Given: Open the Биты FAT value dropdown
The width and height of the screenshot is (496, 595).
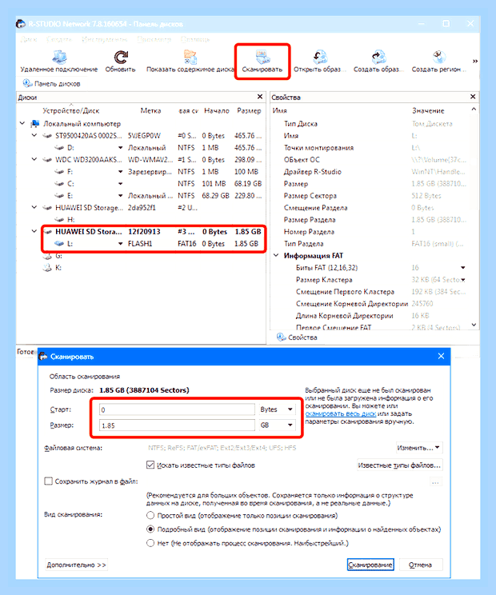Looking at the screenshot, I should pyautogui.click(x=463, y=268).
